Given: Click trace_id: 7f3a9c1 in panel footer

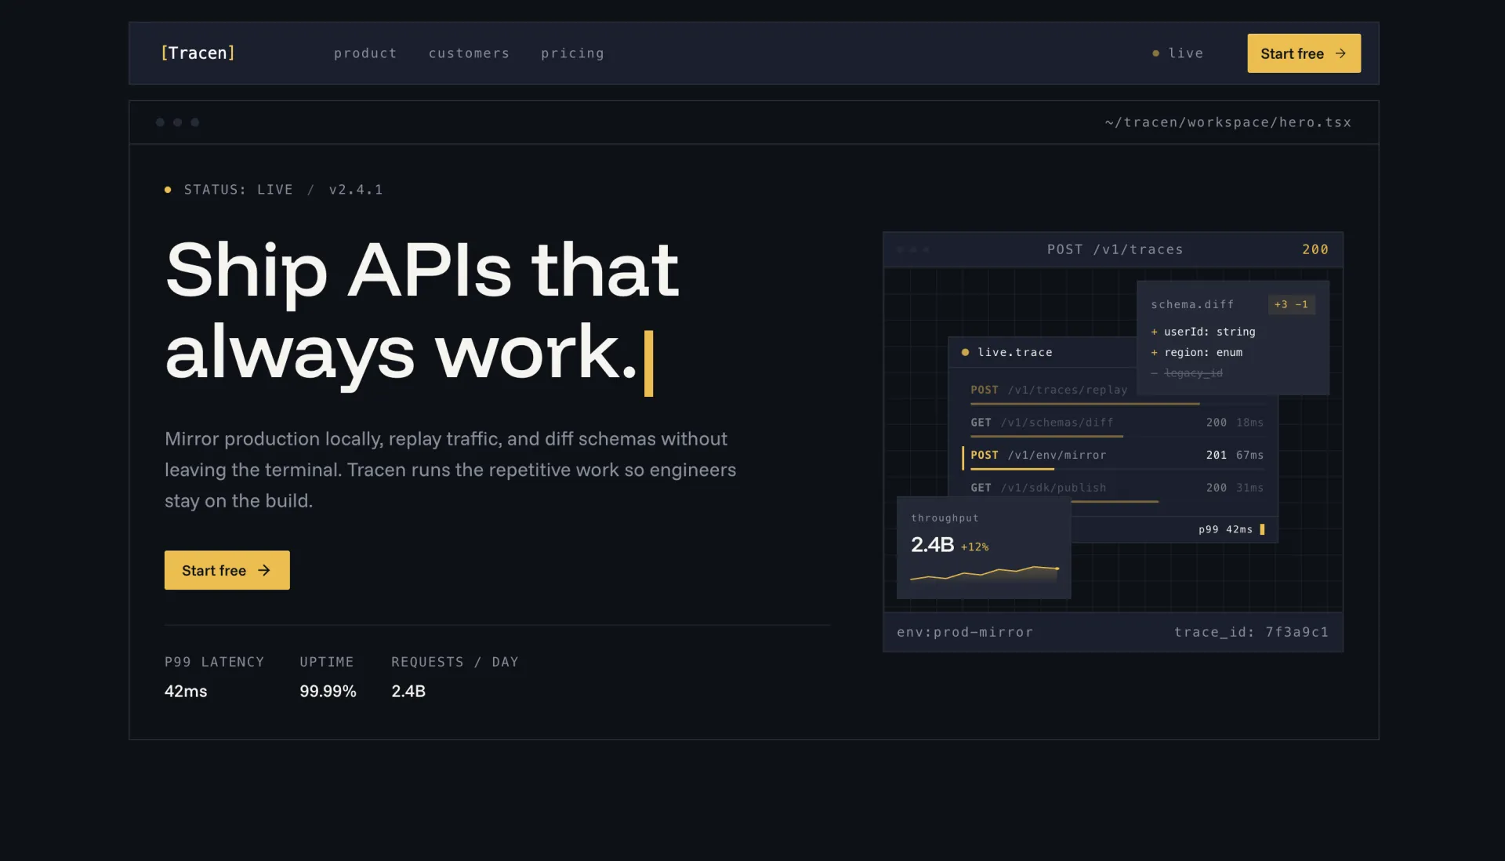Looking at the screenshot, I should click(x=1251, y=632).
